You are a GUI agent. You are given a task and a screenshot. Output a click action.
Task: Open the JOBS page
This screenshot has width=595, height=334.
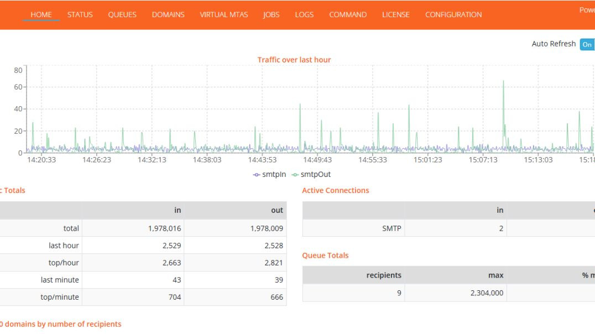(x=271, y=15)
